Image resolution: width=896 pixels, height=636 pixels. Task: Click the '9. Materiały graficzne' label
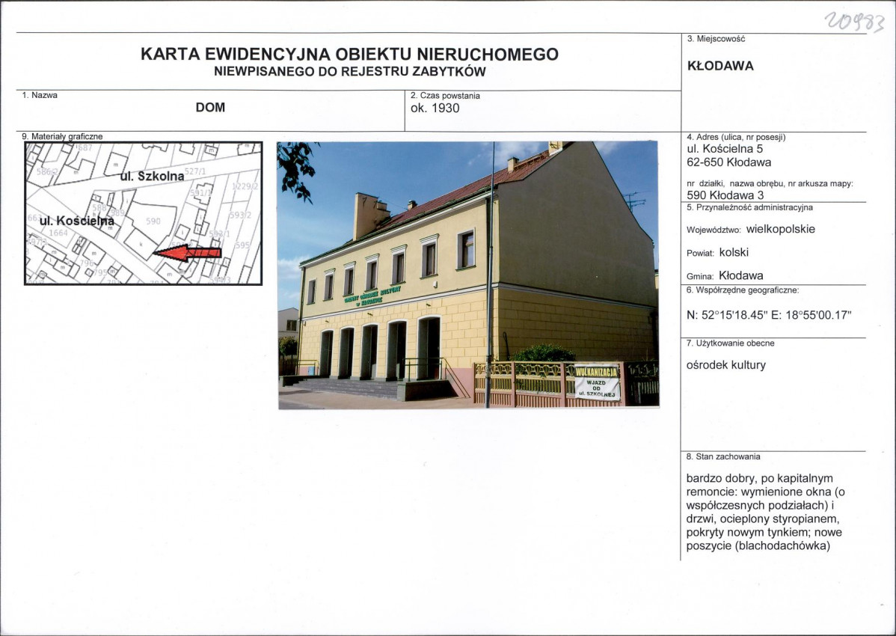click(62, 137)
